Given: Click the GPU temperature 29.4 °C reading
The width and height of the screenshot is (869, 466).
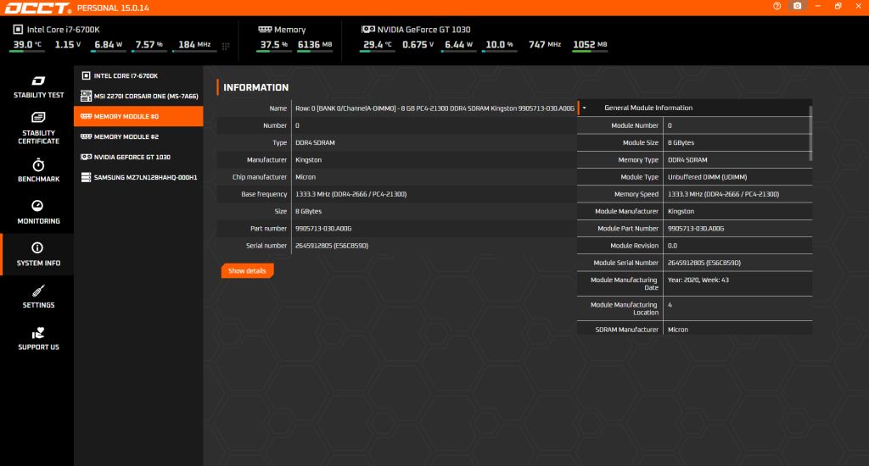Looking at the screenshot, I should pos(378,45).
